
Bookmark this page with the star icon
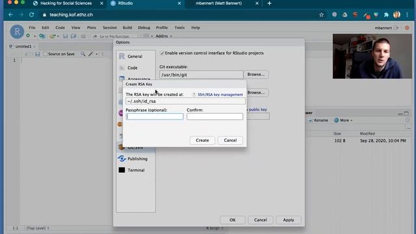pos(321,15)
